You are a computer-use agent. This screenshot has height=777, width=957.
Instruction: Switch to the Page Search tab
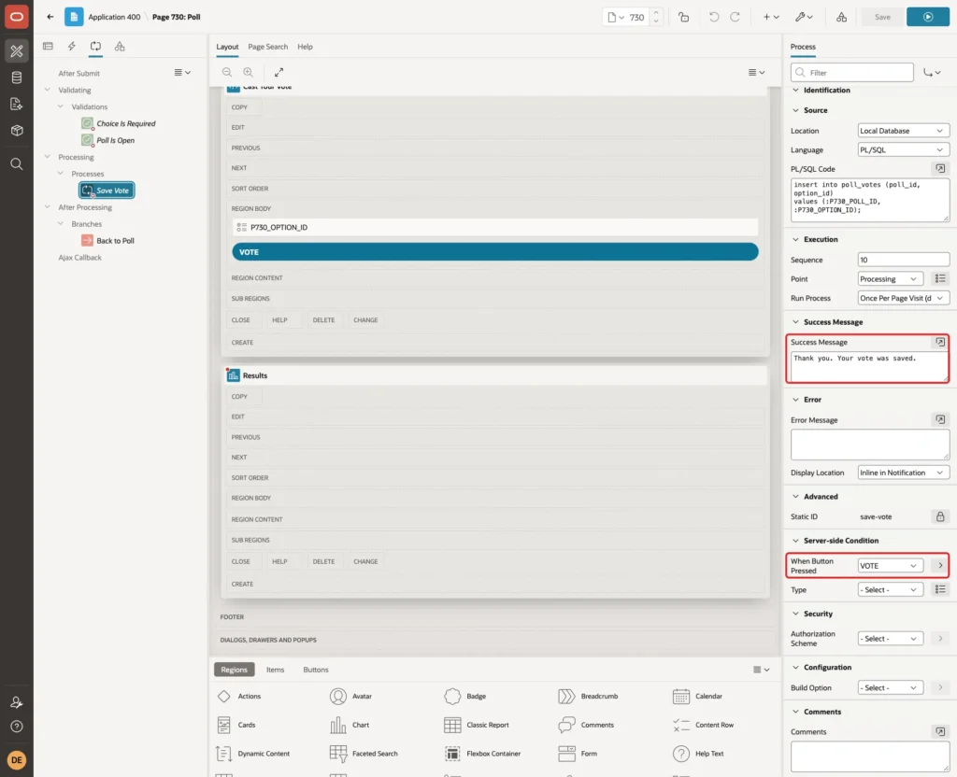pyautogui.click(x=267, y=47)
